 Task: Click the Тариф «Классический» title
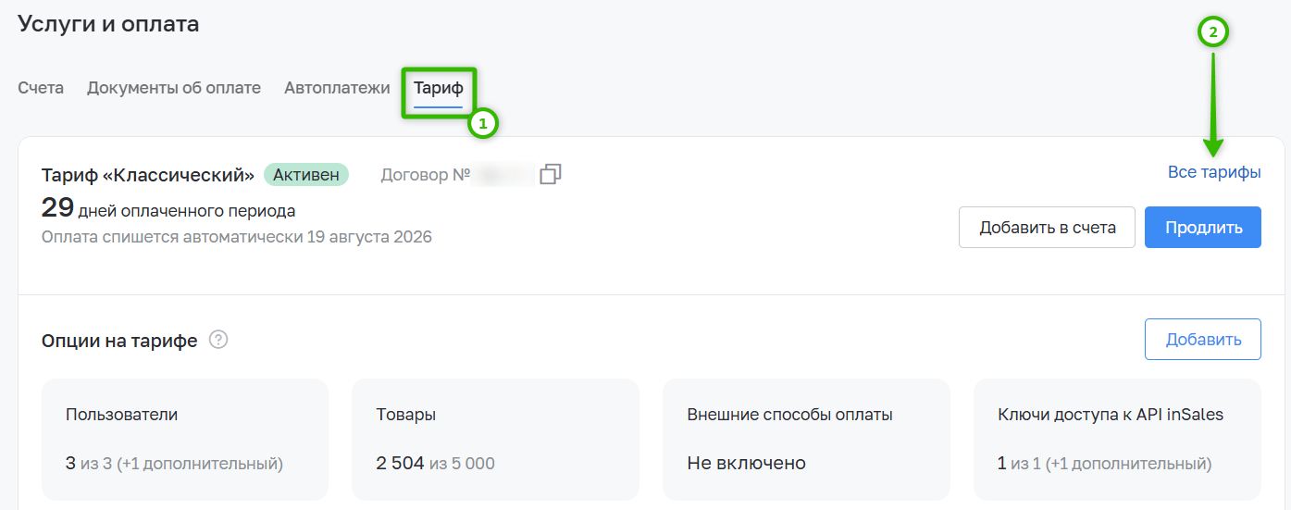(148, 174)
